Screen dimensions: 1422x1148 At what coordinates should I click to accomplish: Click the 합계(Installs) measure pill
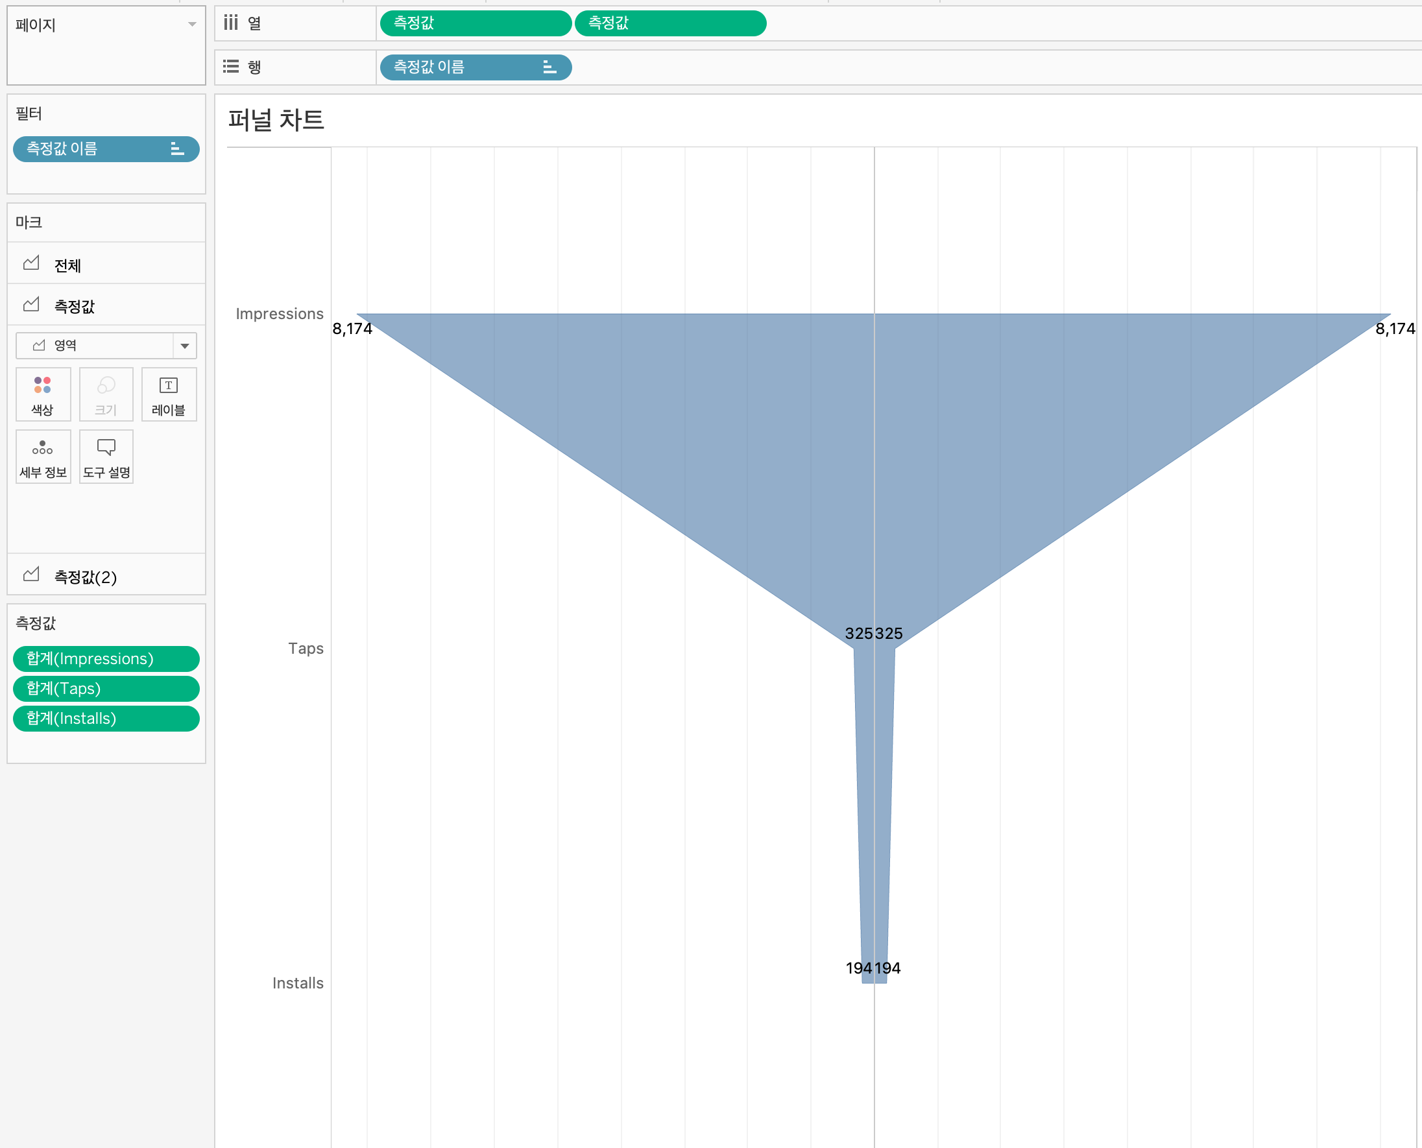click(106, 718)
